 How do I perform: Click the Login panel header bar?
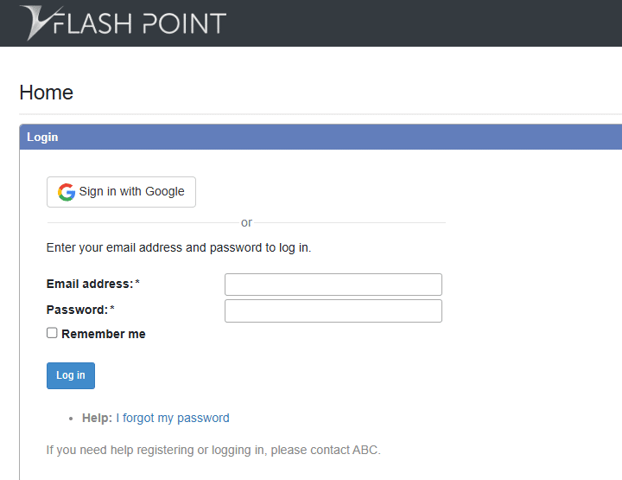(320, 137)
